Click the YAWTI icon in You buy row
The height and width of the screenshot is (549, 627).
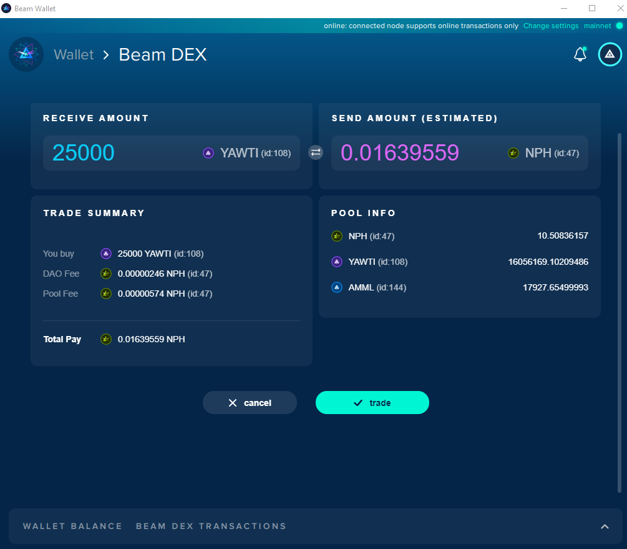pos(106,254)
